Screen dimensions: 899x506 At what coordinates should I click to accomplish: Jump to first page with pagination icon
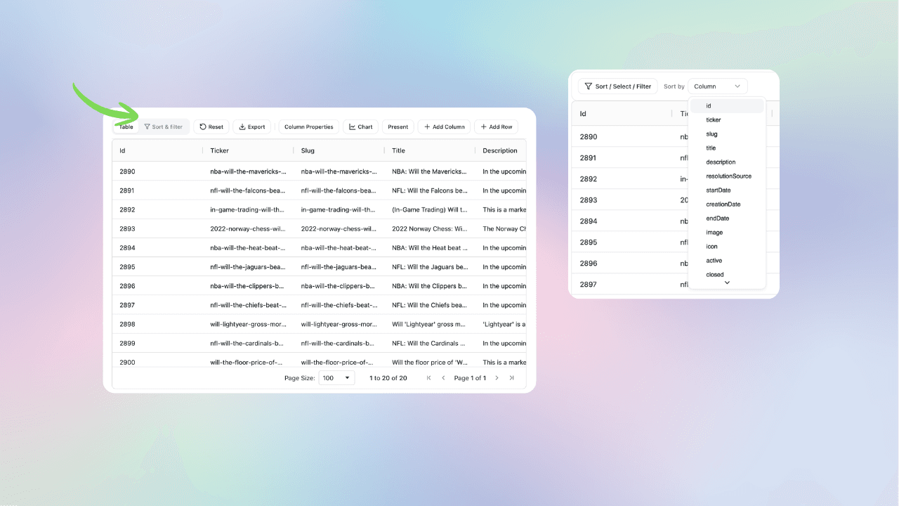(x=429, y=377)
